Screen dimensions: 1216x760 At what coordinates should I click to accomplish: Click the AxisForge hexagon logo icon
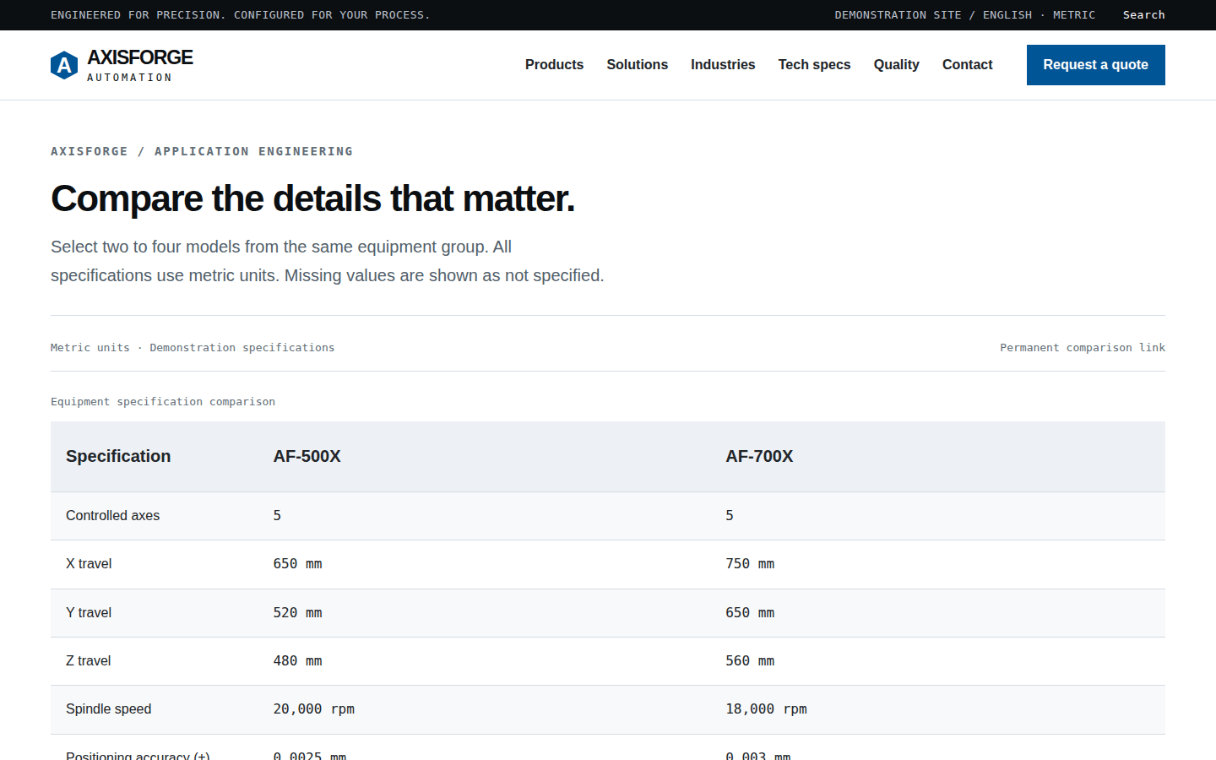point(64,65)
